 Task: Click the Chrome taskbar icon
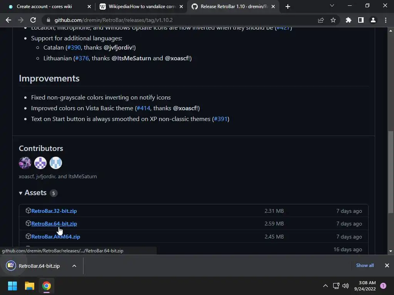pos(47,286)
